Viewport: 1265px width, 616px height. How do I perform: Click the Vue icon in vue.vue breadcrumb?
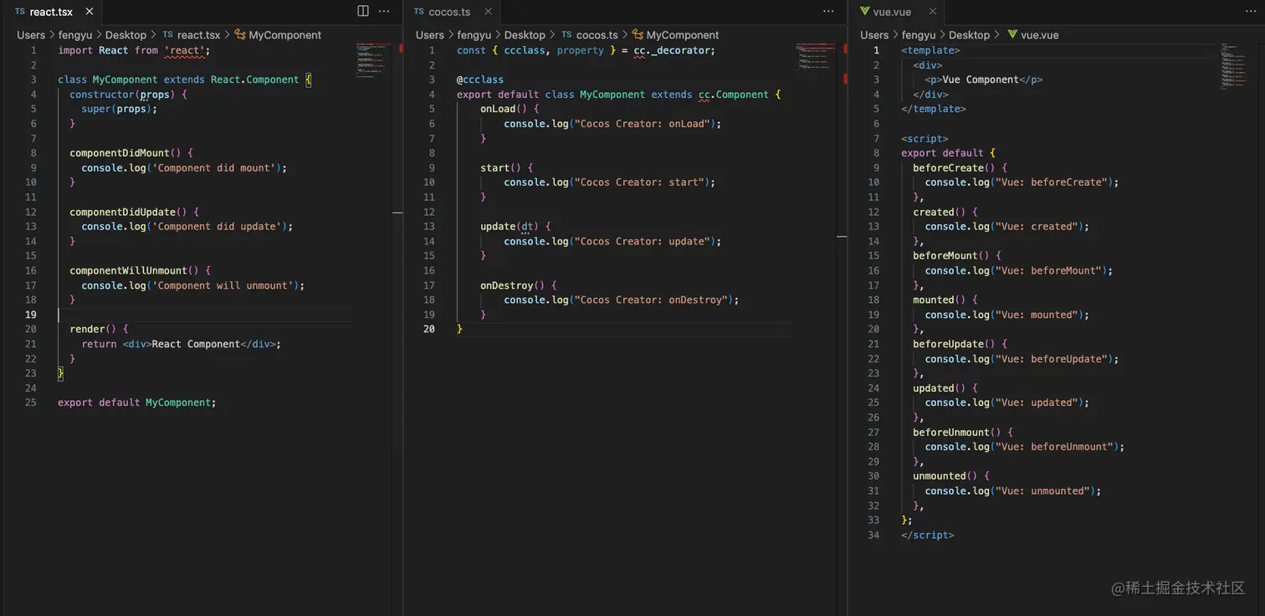coord(1012,35)
